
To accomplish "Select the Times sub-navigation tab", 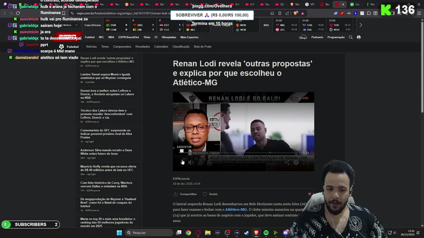I will [x=105, y=47].
